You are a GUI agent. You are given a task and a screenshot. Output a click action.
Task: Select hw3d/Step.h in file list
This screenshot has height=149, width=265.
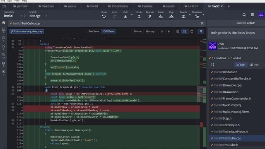236,118
